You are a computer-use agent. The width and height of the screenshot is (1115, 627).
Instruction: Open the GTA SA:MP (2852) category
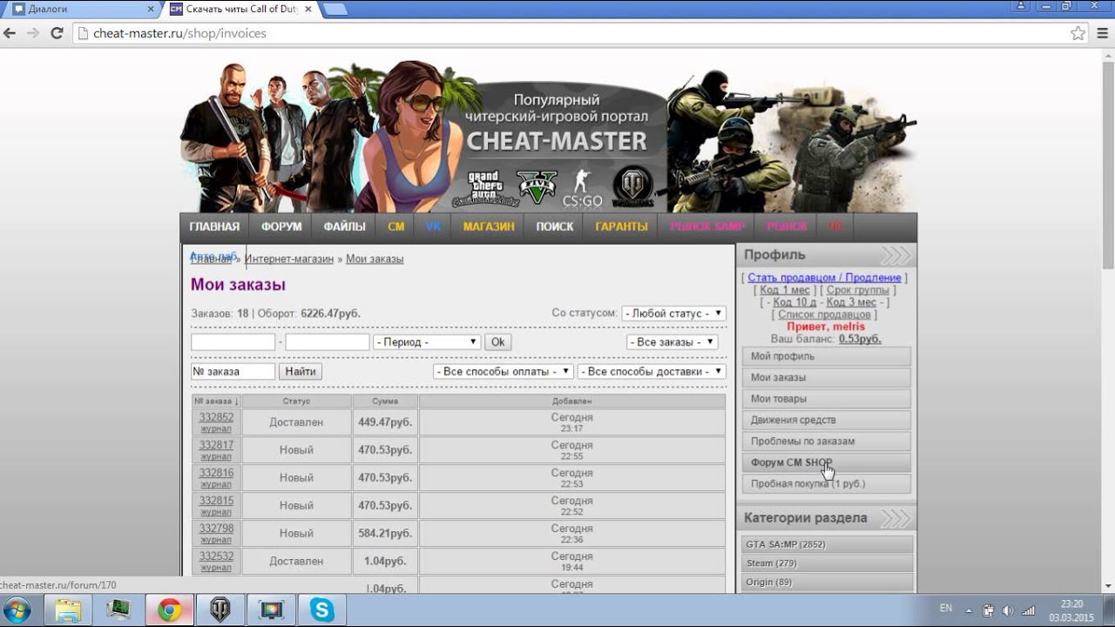coord(828,544)
